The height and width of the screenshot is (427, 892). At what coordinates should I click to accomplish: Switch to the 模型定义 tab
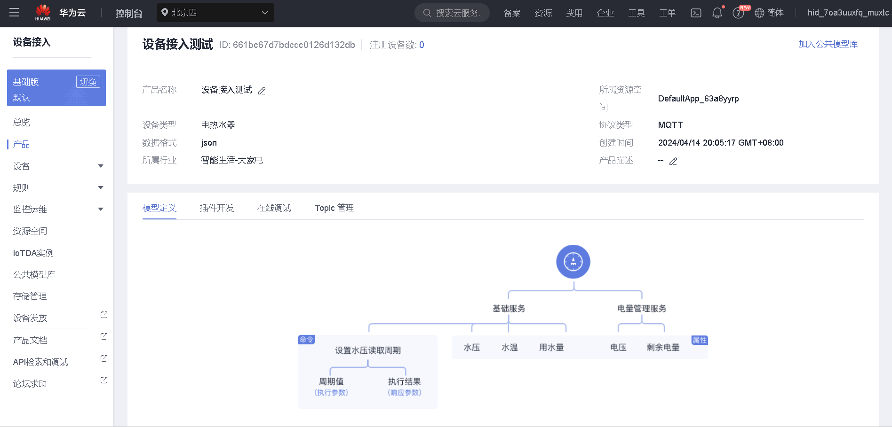point(159,208)
